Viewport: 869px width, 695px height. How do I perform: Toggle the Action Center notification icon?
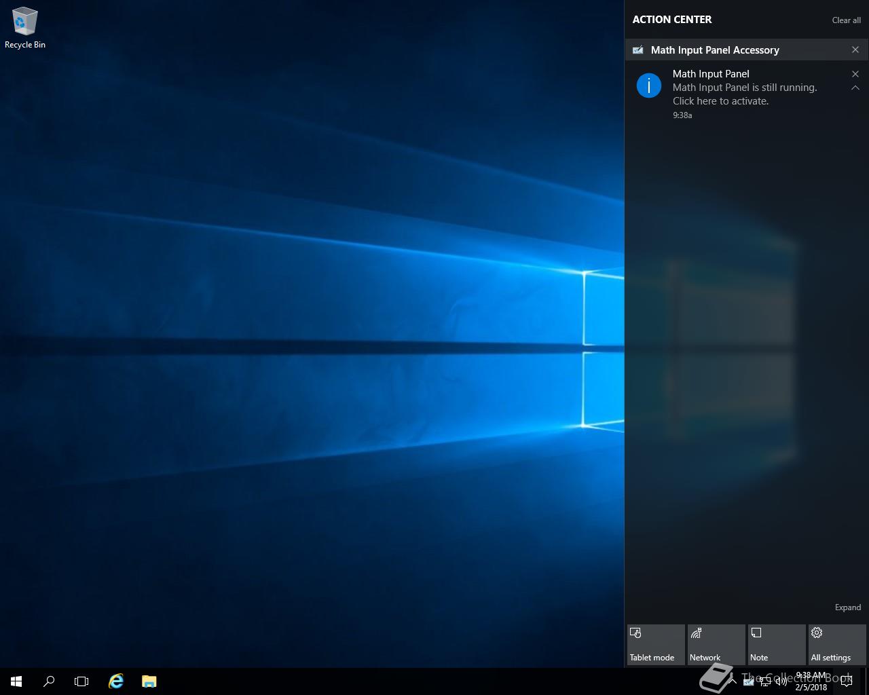[x=847, y=681]
